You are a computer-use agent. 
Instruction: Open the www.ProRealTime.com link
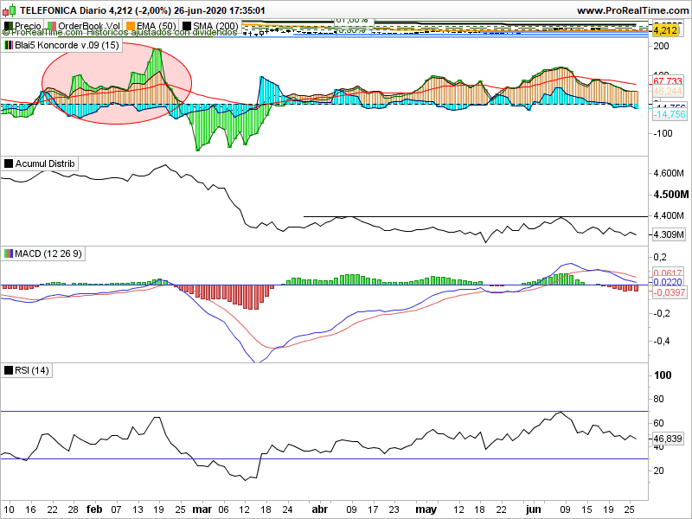point(633,10)
